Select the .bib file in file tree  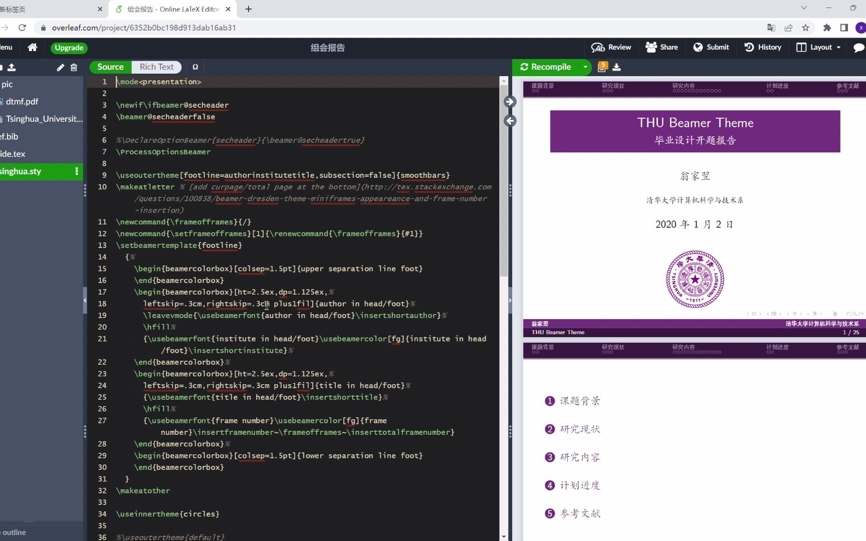pyautogui.click(x=9, y=136)
